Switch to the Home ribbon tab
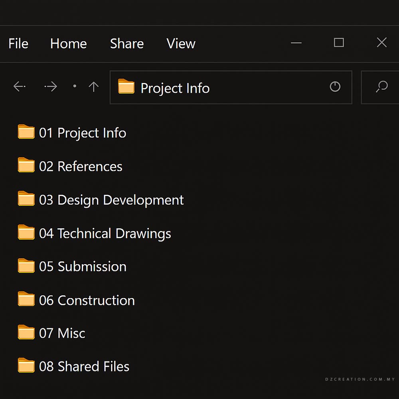 click(68, 43)
